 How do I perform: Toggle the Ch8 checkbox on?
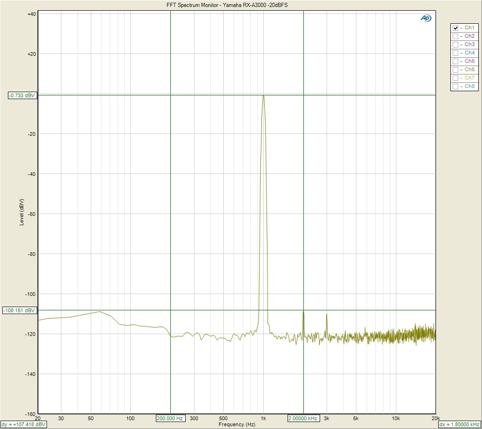tap(455, 87)
